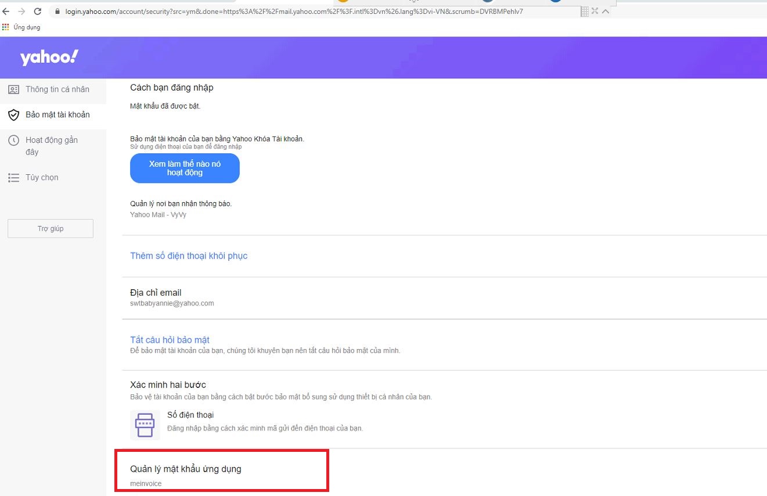Open the Ứng dụng apps bookmark

pos(21,27)
